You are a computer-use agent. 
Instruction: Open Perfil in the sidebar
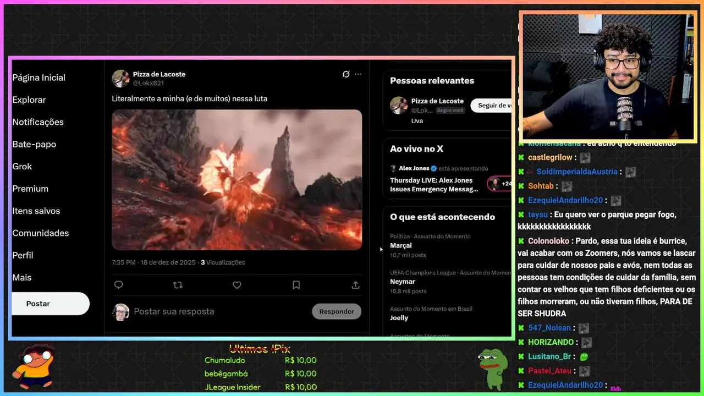[23, 255]
